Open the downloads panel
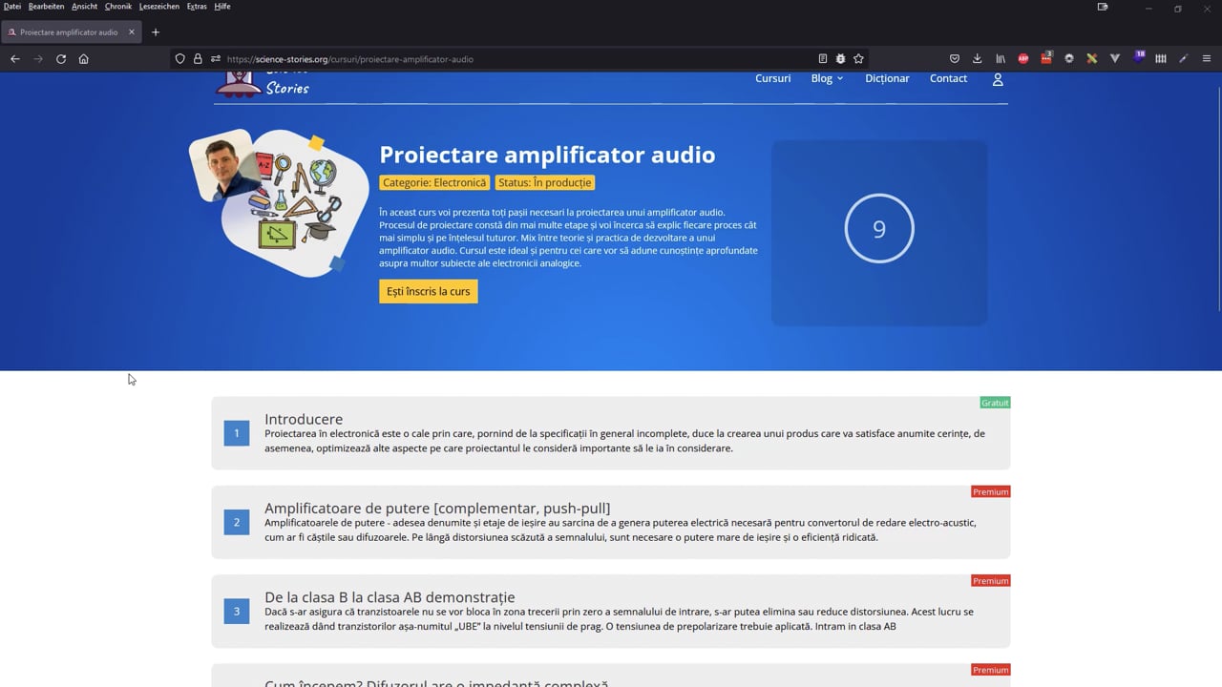 click(978, 59)
